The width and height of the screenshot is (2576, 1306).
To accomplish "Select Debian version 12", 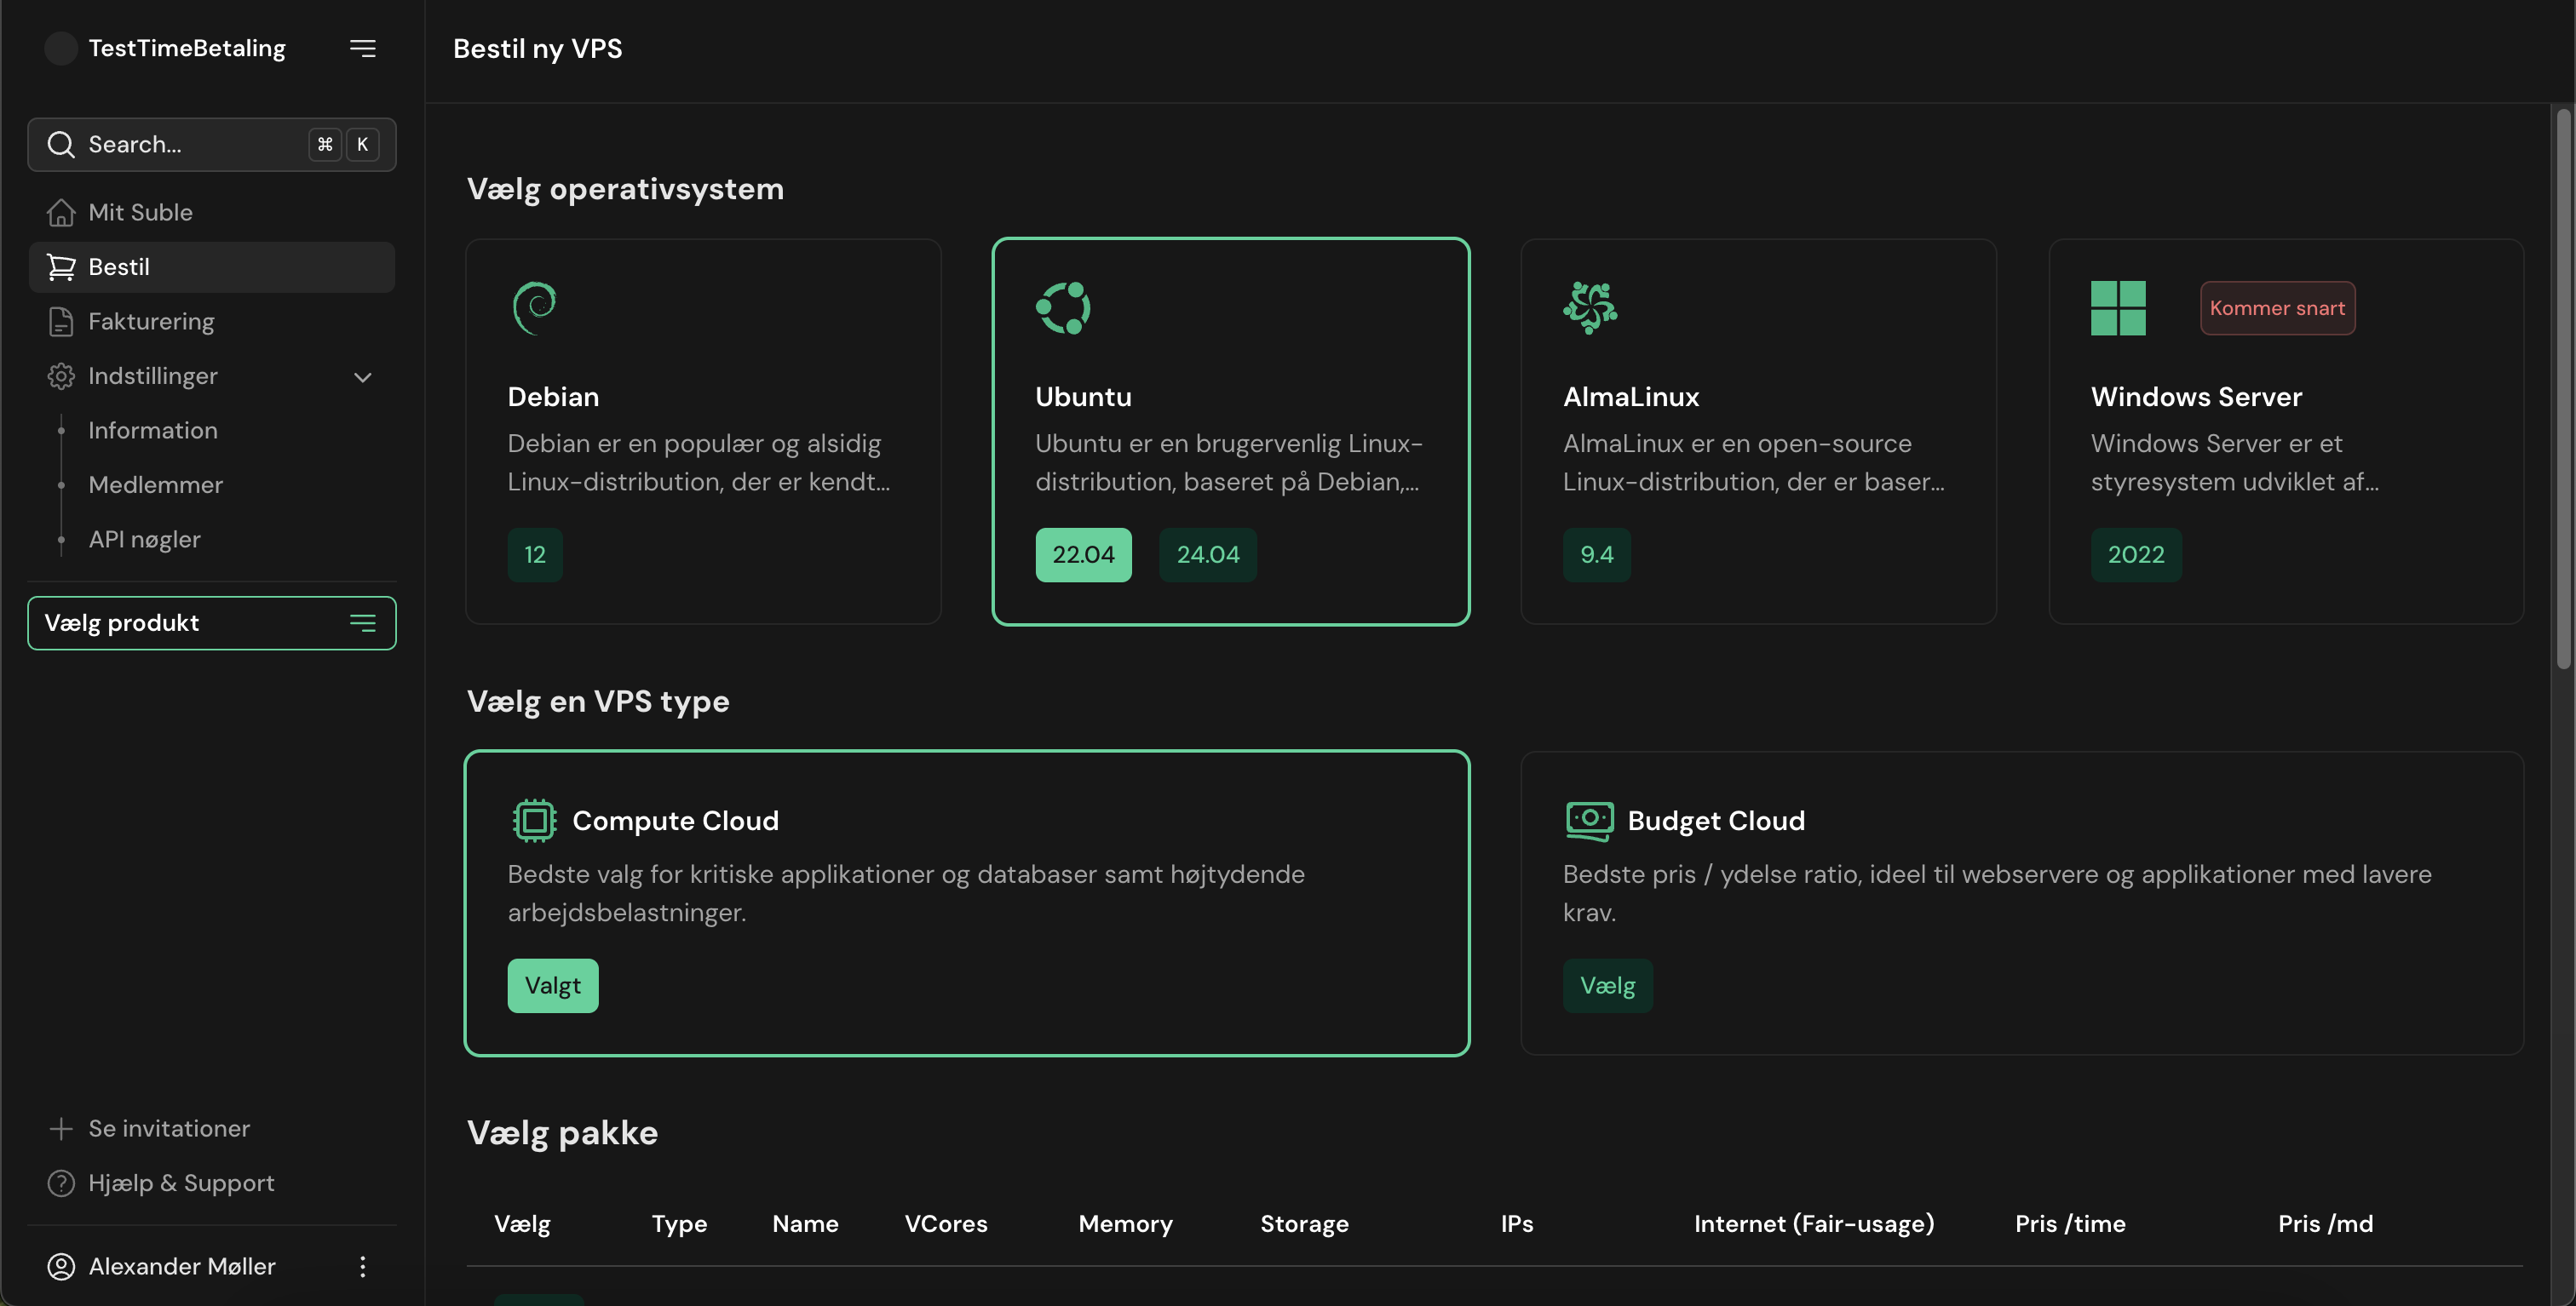I will pyautogui.click(x=535, y=554).
